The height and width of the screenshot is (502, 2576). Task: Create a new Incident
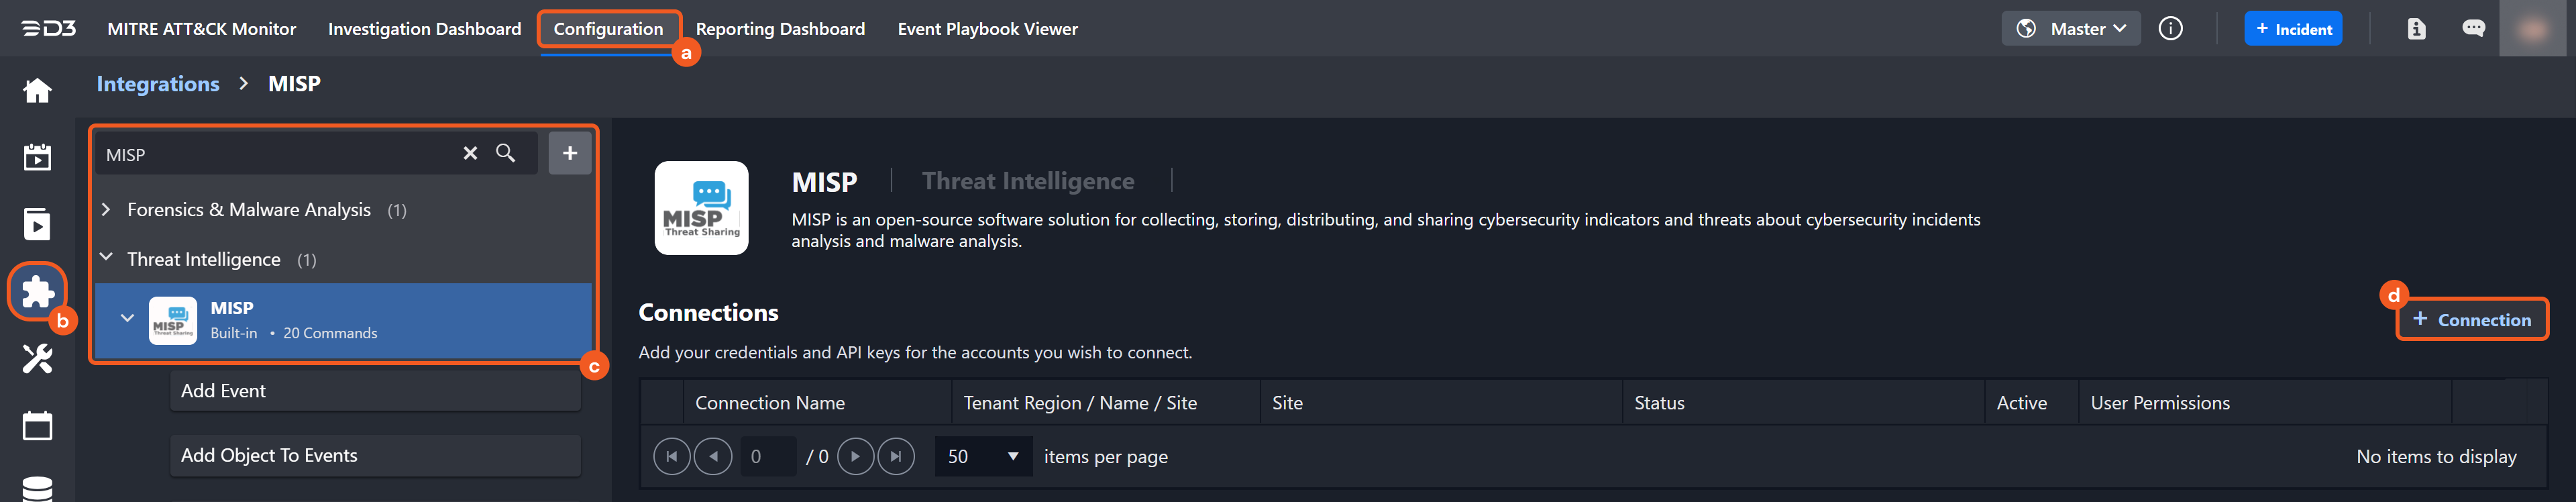click(2292, 29)
